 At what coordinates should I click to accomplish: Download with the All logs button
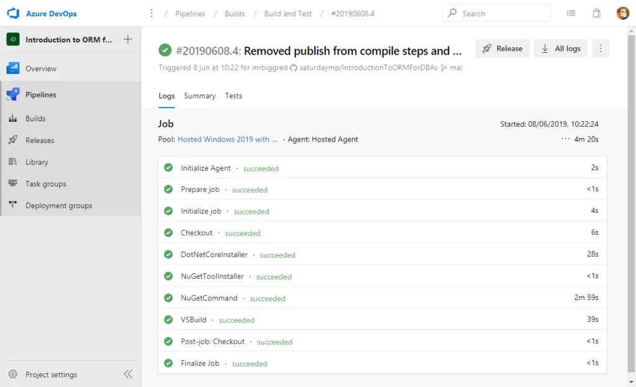coord(561,48)
